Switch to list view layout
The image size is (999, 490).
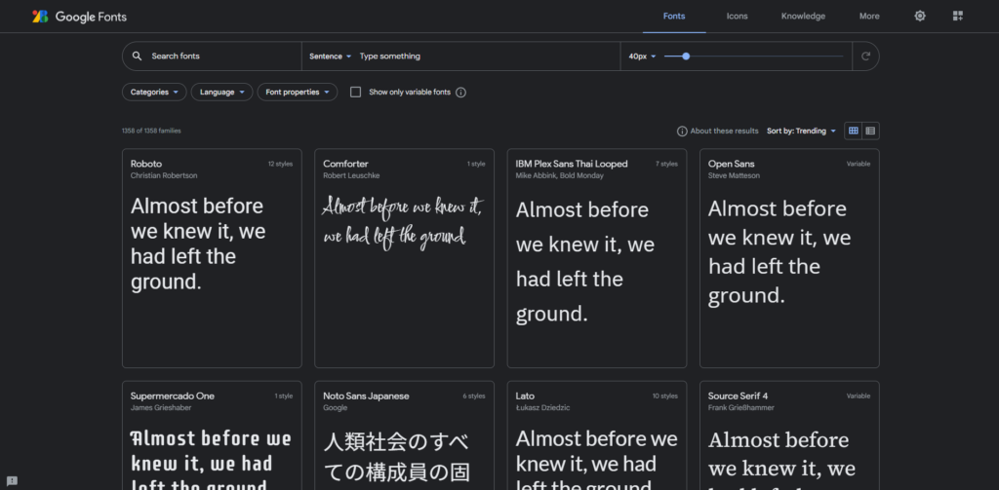tap(870, 131)
